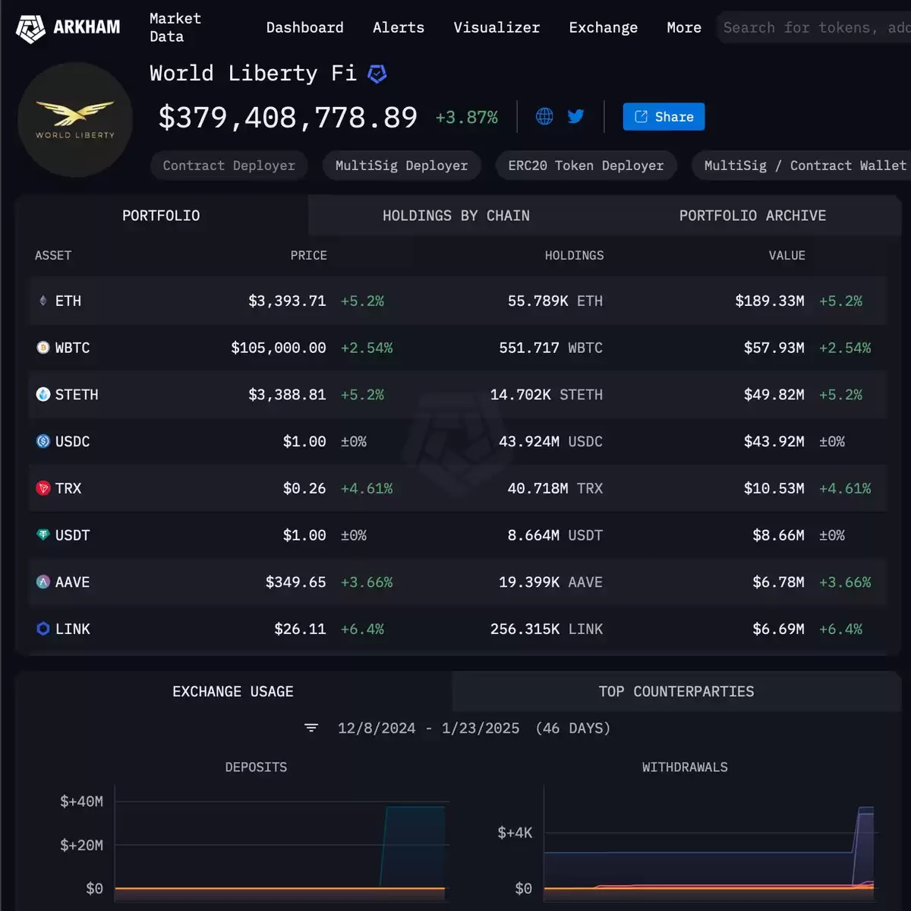Sort by the HOLDINGS column header
The image size is (911, 911).
click(574, 255)
